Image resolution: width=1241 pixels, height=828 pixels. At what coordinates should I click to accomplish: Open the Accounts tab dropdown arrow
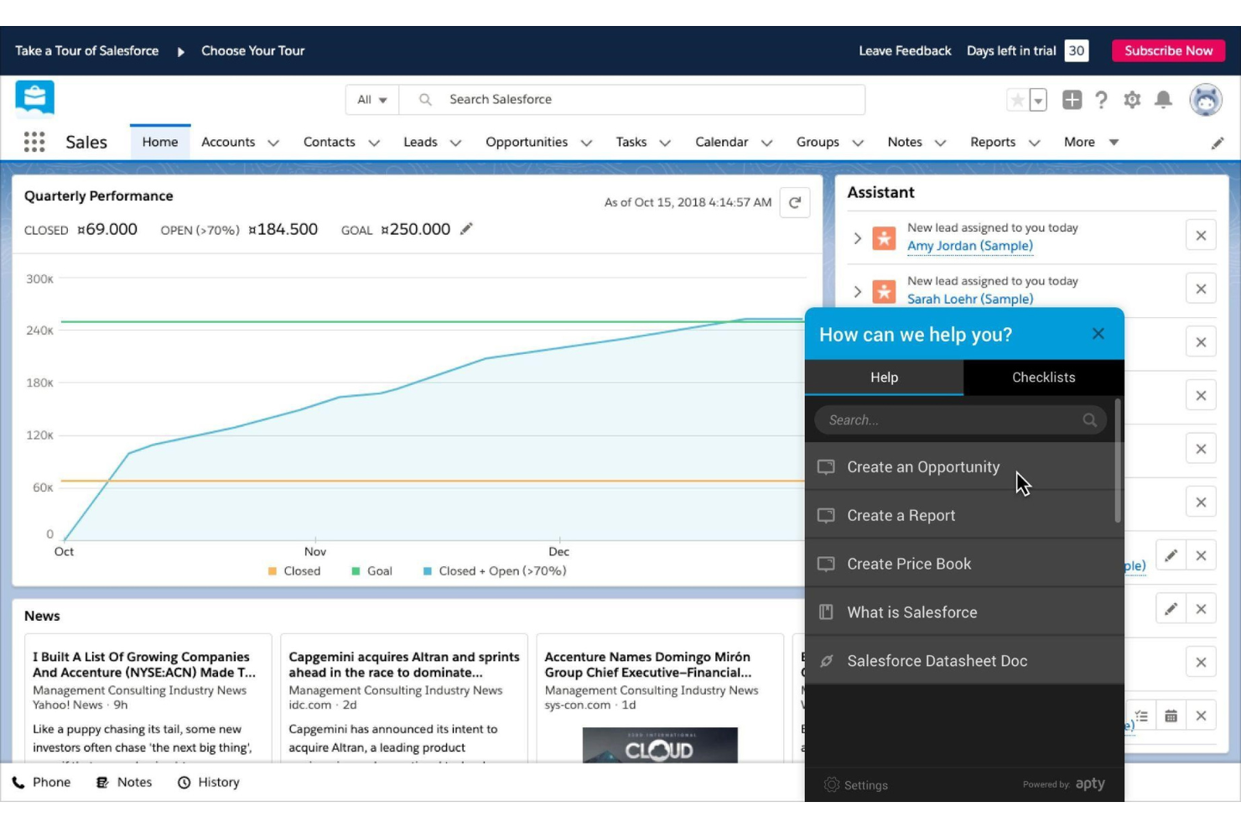[x=273, y=143]
